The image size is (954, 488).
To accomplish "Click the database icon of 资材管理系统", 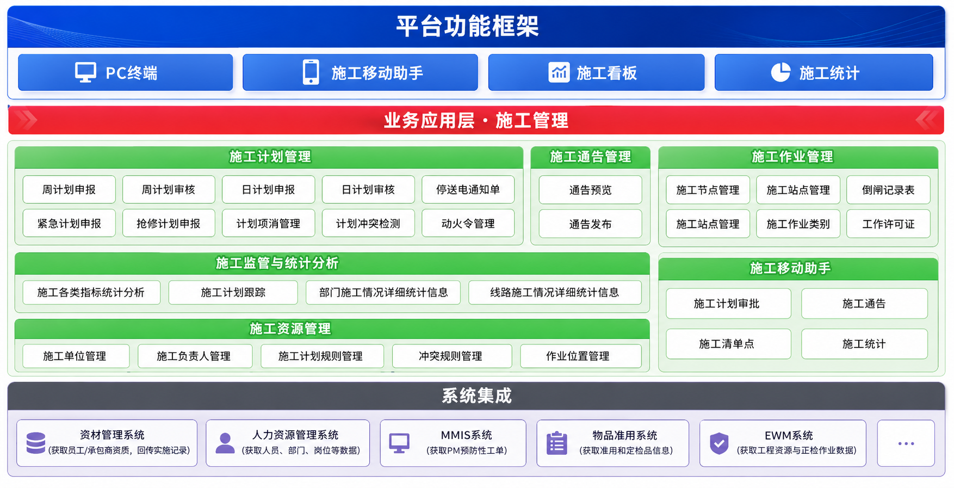I will (x=36, y=443).
